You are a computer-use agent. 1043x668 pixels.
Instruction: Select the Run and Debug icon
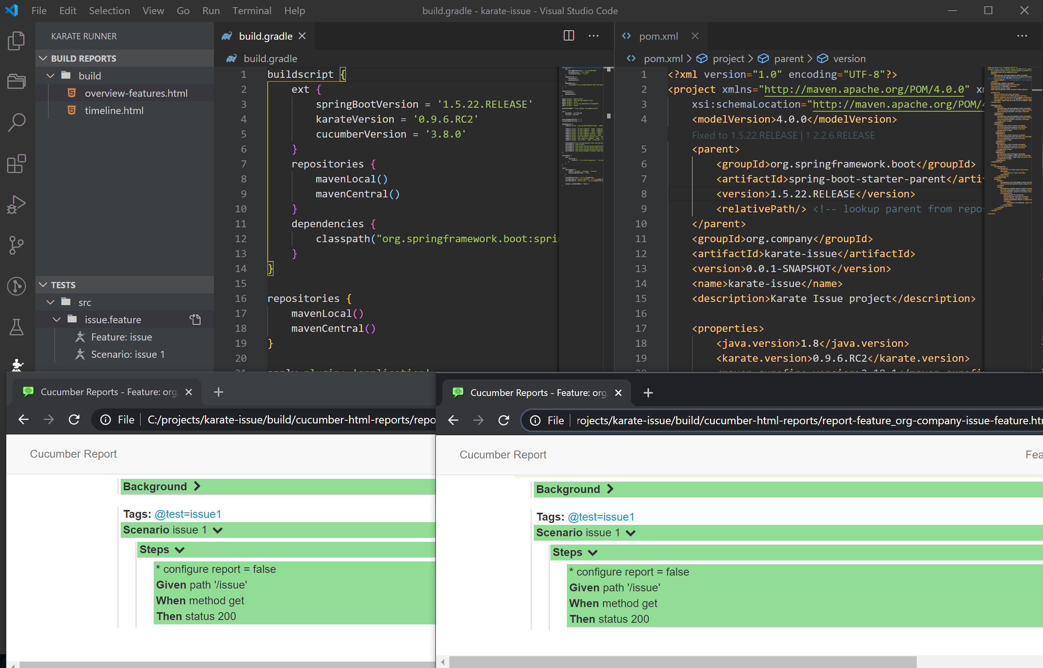point(16,204)
